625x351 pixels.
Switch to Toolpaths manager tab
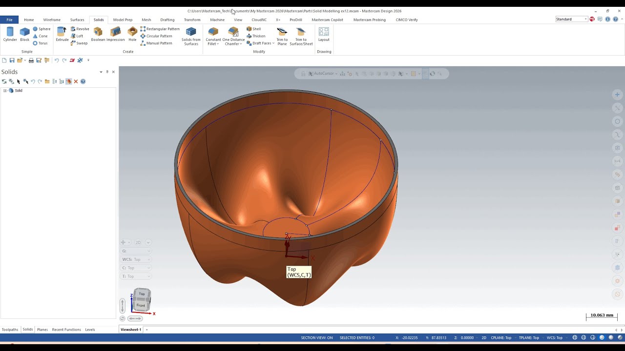[x=10, y=330]
